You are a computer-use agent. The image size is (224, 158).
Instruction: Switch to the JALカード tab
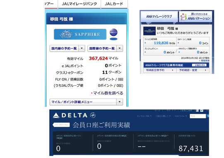coord(114,4)
